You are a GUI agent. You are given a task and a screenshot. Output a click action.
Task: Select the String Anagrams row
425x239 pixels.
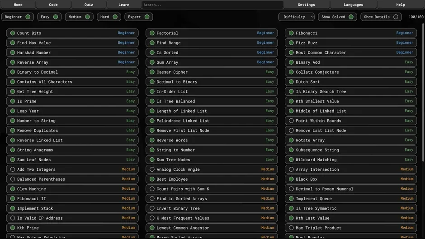(x=72, y=150)
